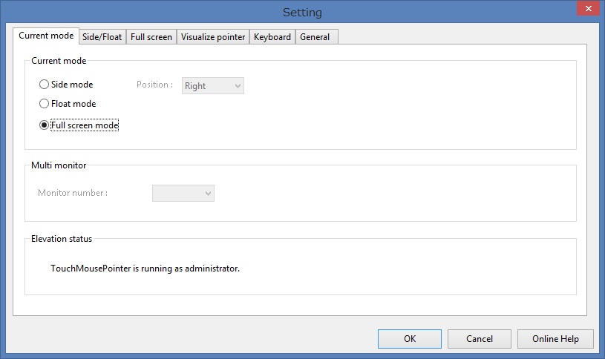Select the Full screen mode radio button

point(45,125)
